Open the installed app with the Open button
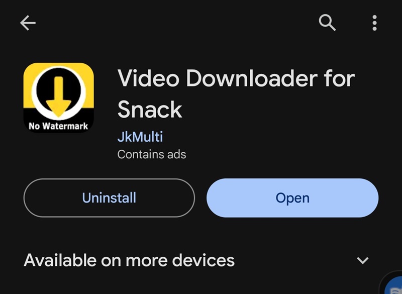The height and width of the screenshot is (294, 402). point(292,198)
